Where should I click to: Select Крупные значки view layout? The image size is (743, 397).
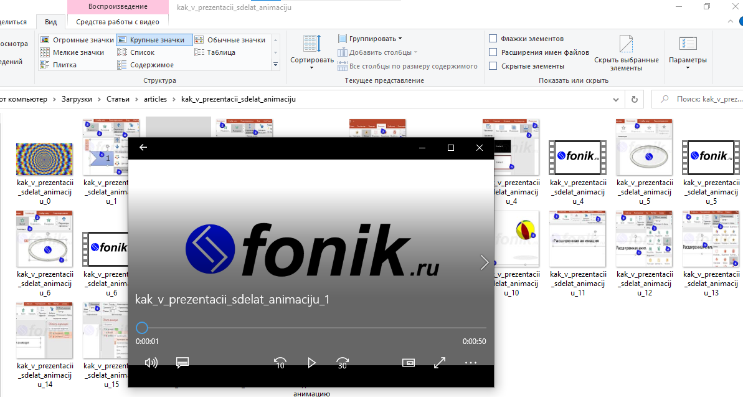(154, 40)
